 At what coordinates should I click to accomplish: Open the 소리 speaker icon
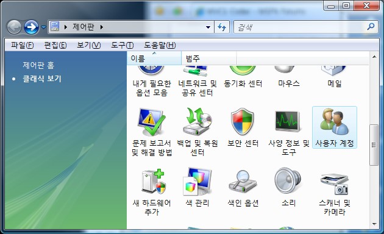tap(288, 187)
